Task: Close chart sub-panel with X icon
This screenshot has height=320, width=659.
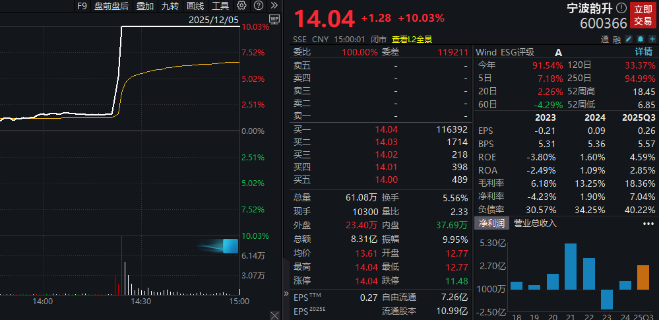Action: point(274,315)
